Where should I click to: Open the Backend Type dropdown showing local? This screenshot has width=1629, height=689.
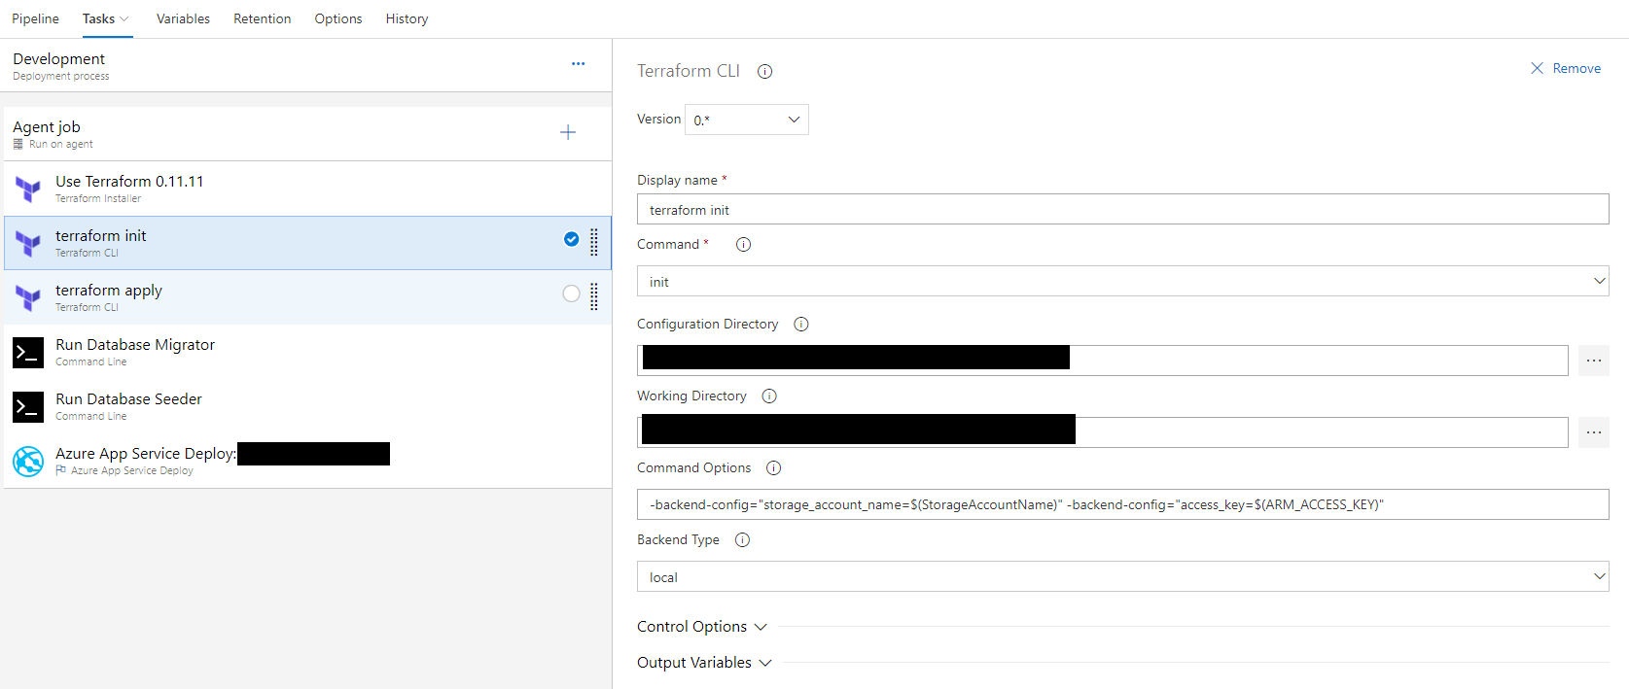point(1123,576)
